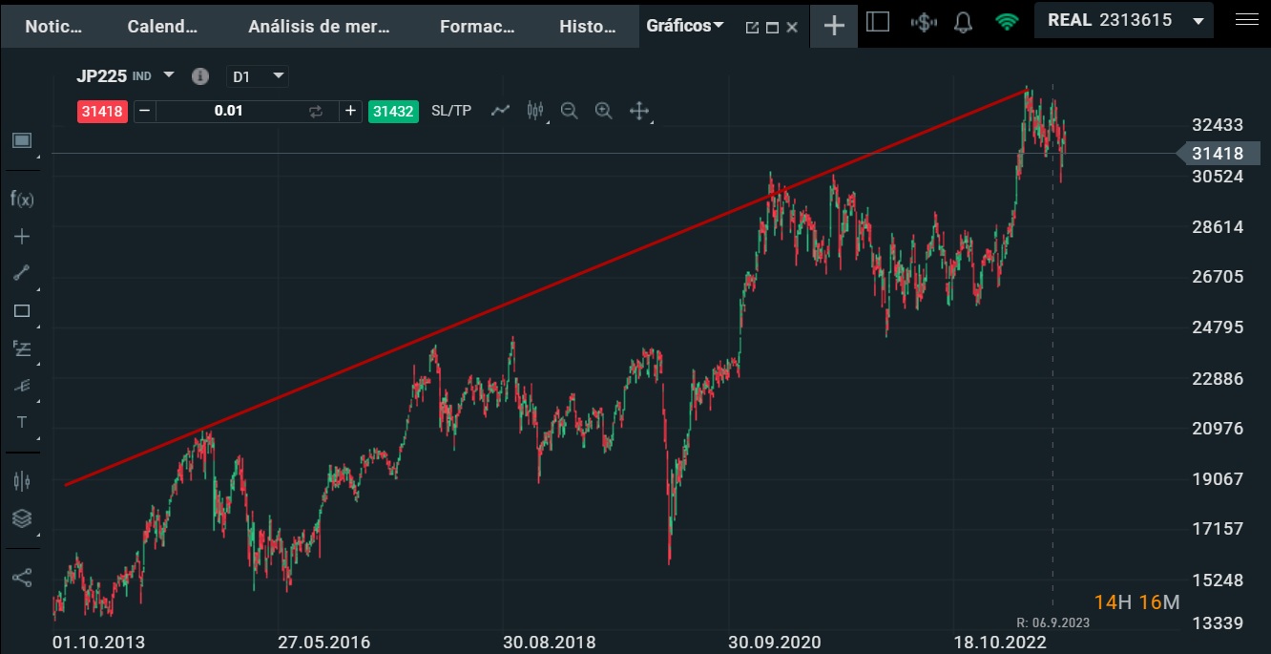Click the SL/TP option
The image size is (1271, 654).
(x=450, y=111)
